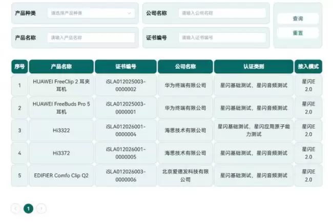Image resolution: width=333 pixels, height=222 pixels.
Task: Click the 公司名称 input field
Action: tap(222, 13)
